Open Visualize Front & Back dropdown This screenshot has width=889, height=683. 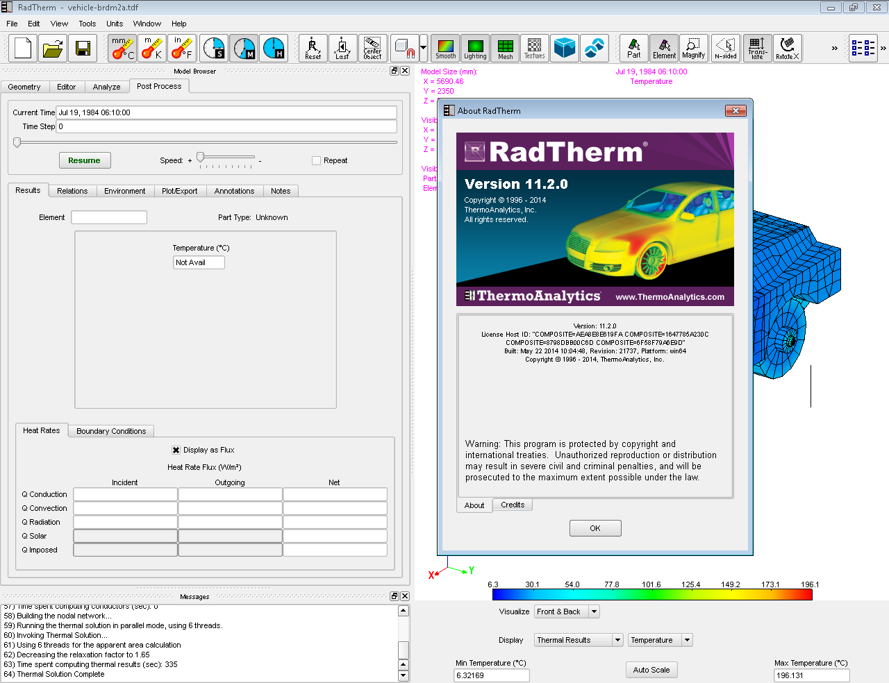coord(594,612)
